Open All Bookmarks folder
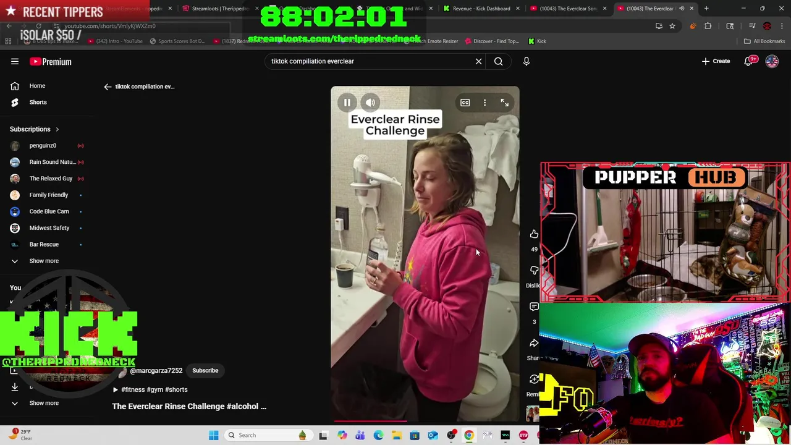Image resolution: width=791 pixels, height=445 pixels. (x=764, y=41)
